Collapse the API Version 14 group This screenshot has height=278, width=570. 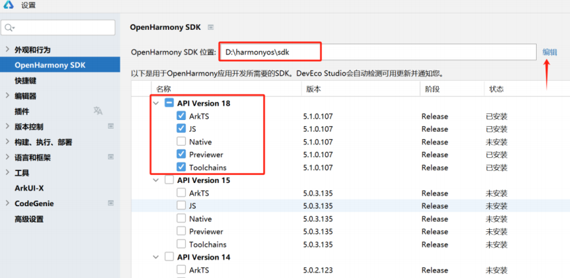[156, 258]
